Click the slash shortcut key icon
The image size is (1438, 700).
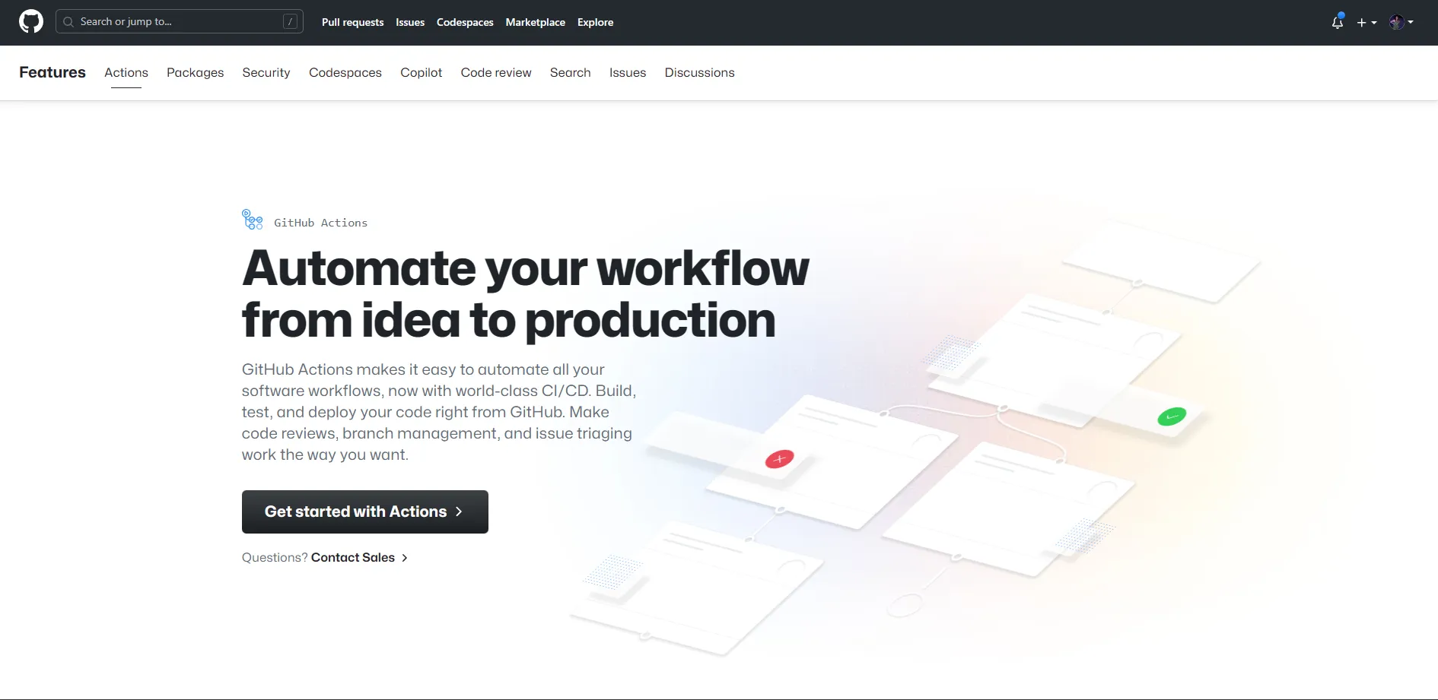(x=290, y=22)
